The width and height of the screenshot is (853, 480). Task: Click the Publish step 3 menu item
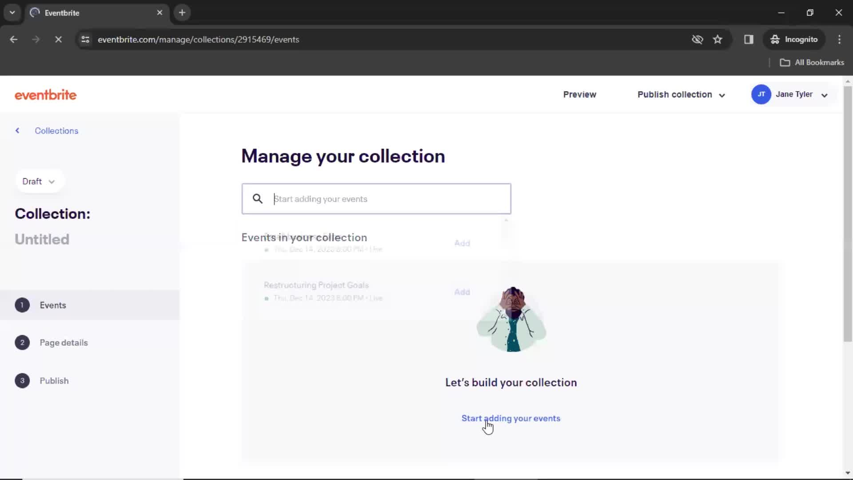pyautogui.click(x=54, y=380)
